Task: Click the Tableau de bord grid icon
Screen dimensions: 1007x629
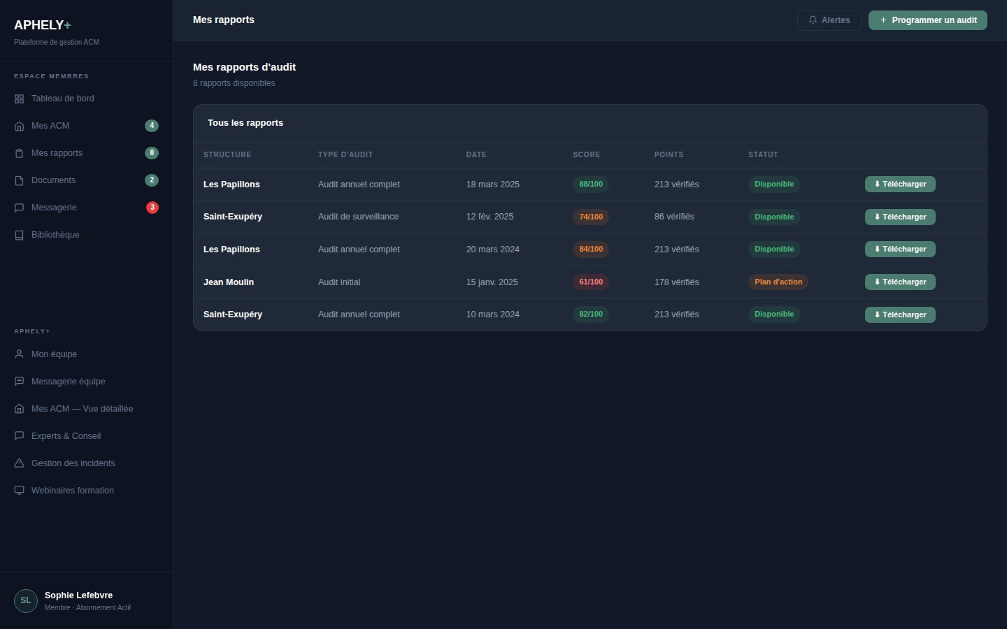Action: click(19, 99)
